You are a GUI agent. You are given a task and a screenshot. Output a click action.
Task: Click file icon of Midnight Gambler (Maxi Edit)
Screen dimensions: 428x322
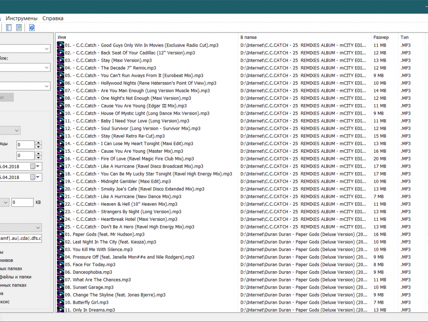point(60,182)
